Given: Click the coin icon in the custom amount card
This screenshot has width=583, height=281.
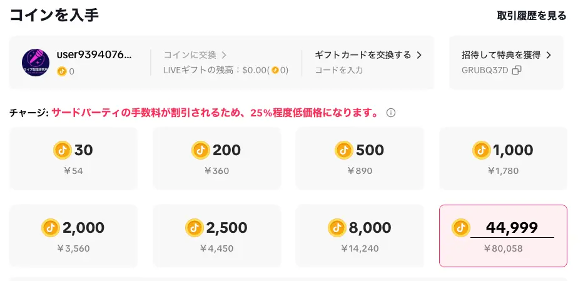Looking at the screenshot, I should (x=460, y=228).
